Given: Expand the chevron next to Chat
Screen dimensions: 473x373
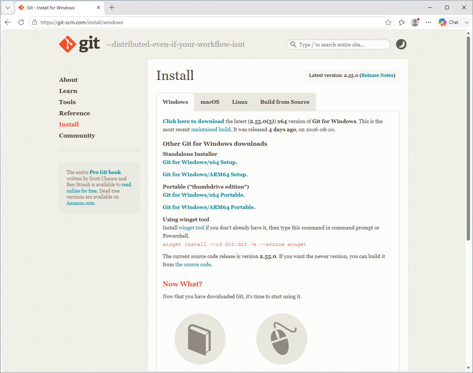Looking at the screenshot, I should coord(467,22).
